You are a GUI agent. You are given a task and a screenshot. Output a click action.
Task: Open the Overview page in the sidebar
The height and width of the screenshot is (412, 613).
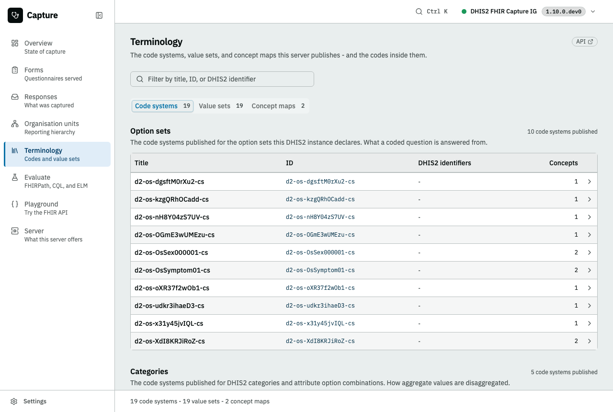(57, 47)
